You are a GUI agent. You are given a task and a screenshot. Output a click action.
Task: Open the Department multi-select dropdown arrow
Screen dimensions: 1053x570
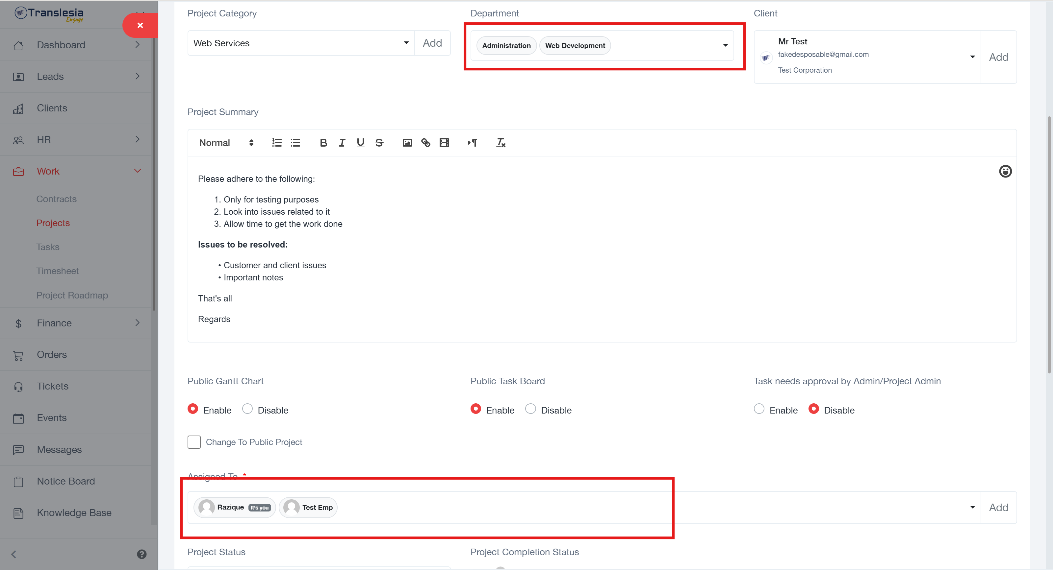[725, 45]
